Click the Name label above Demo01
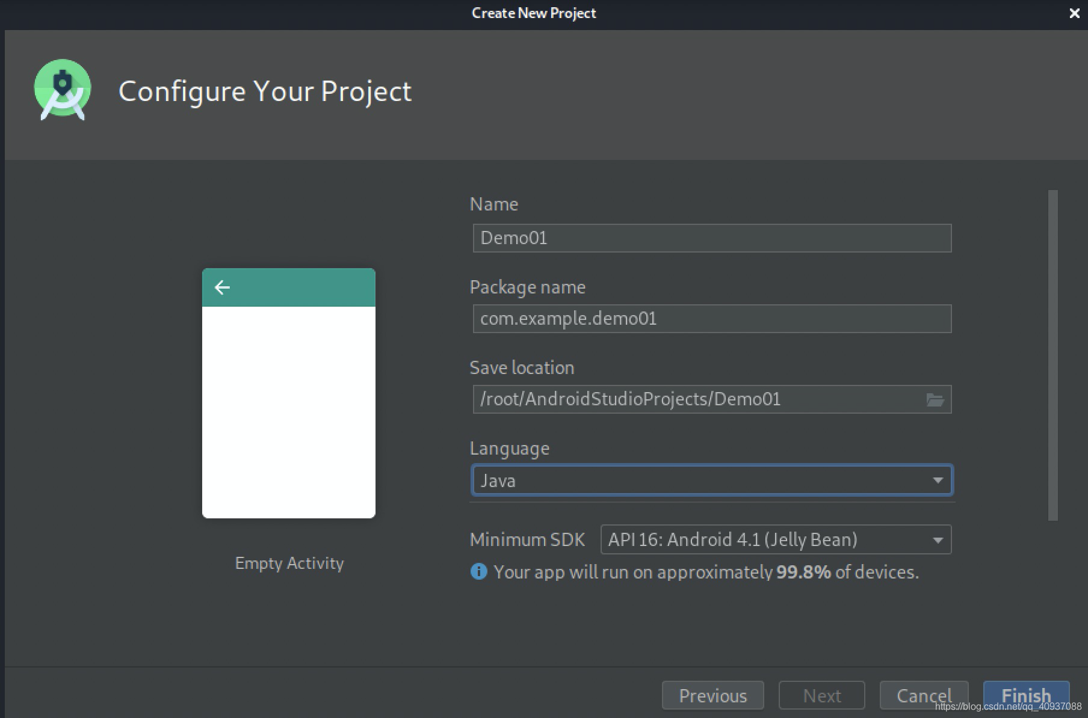The width and height of the screenshot is (1088, 718). pyautogui.click(x=493, y=204)
